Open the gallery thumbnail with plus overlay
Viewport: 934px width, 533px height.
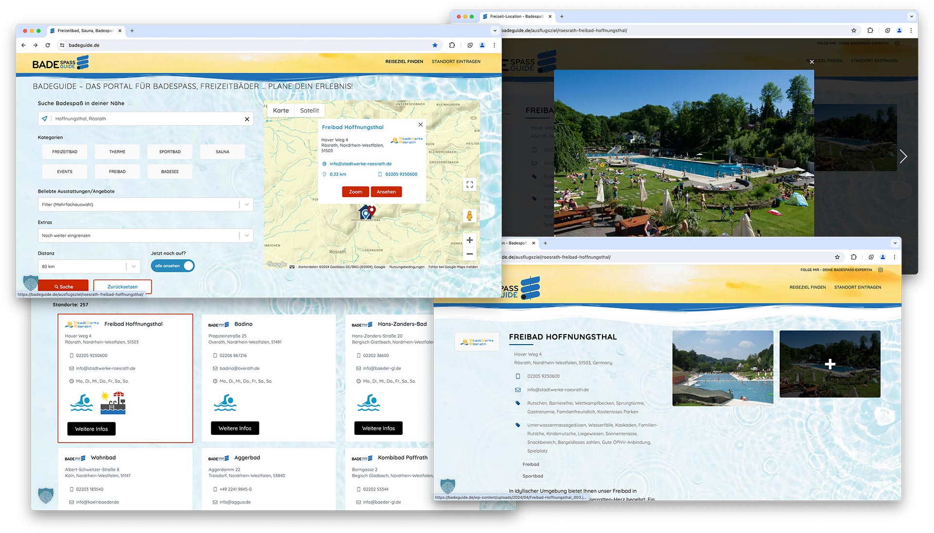830,364
